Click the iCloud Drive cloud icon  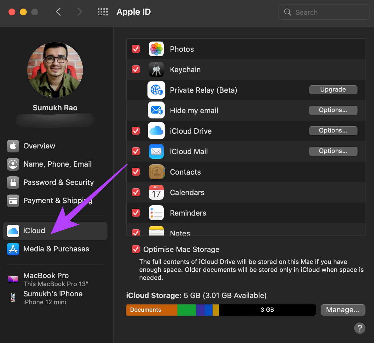point(156,131)
